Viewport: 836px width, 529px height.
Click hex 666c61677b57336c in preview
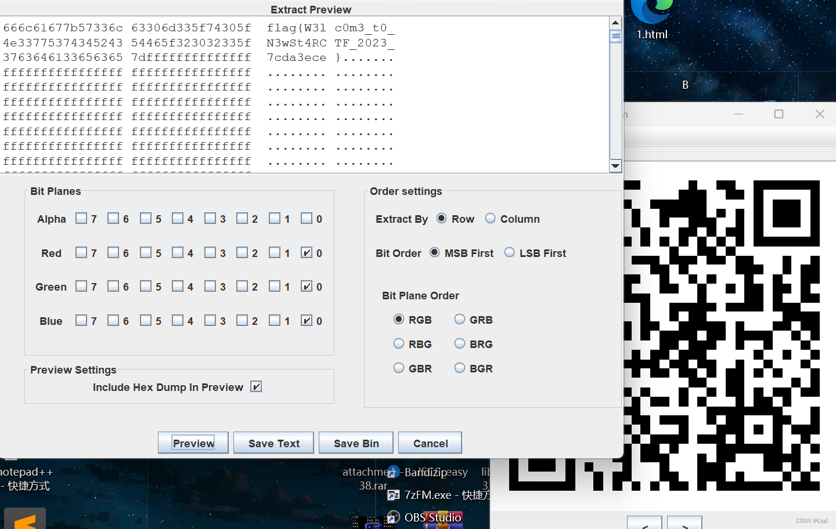coord(63,28)
